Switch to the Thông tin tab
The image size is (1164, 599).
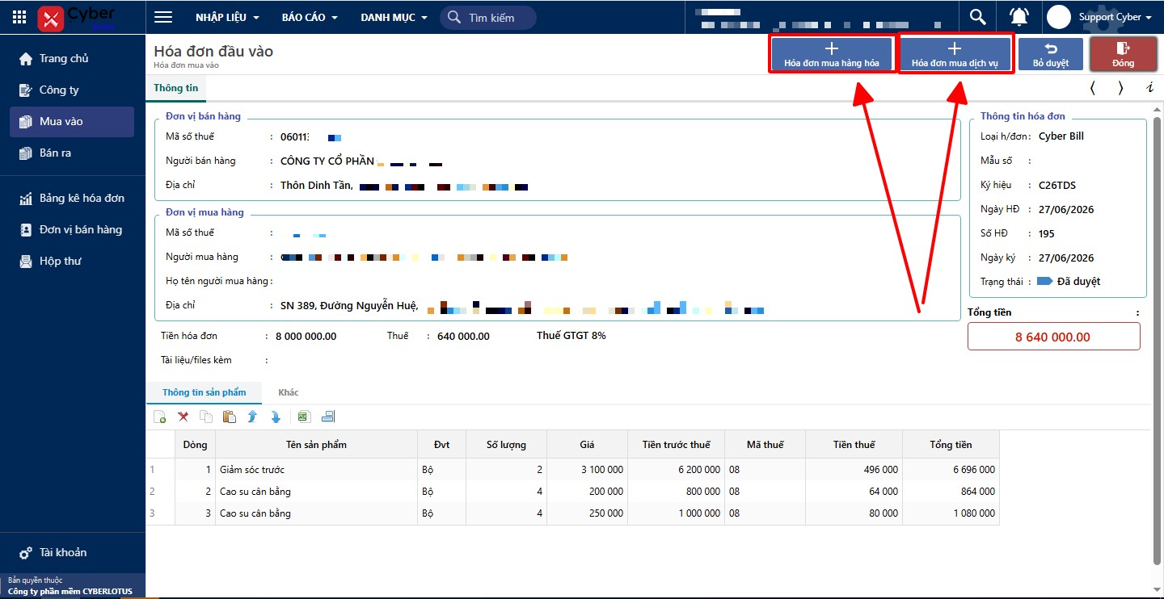tap(176, 88)
